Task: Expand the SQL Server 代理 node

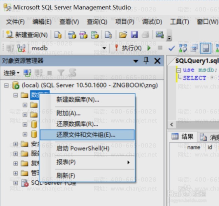Action: (16, 183)
